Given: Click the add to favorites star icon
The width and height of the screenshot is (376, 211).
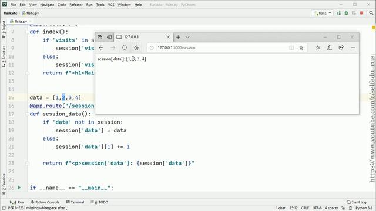Looking at the screenshot, I should point(301,47).
